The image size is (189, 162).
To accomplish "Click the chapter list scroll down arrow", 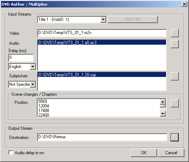I will [x=162, y=113].
